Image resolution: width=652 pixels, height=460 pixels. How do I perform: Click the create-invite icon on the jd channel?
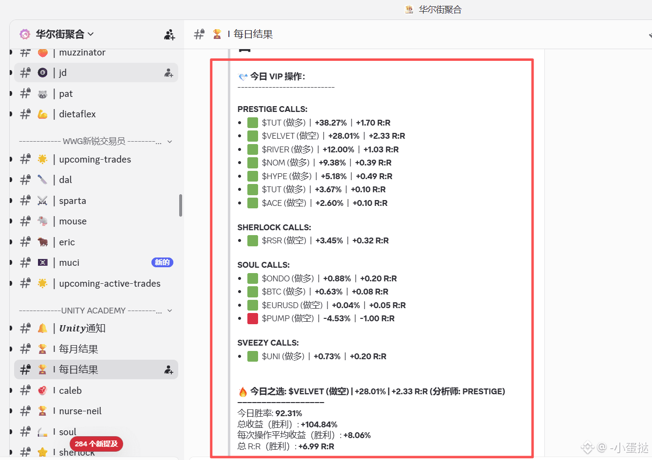click(168, 73)
